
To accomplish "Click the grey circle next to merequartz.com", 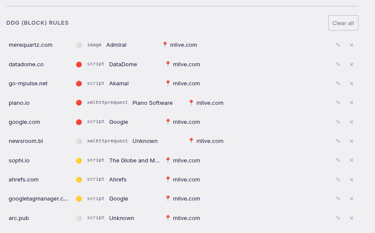I will pyautogui.click(x=79, y=45).
